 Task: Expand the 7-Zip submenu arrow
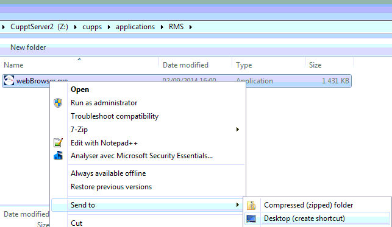pos(238,129)
